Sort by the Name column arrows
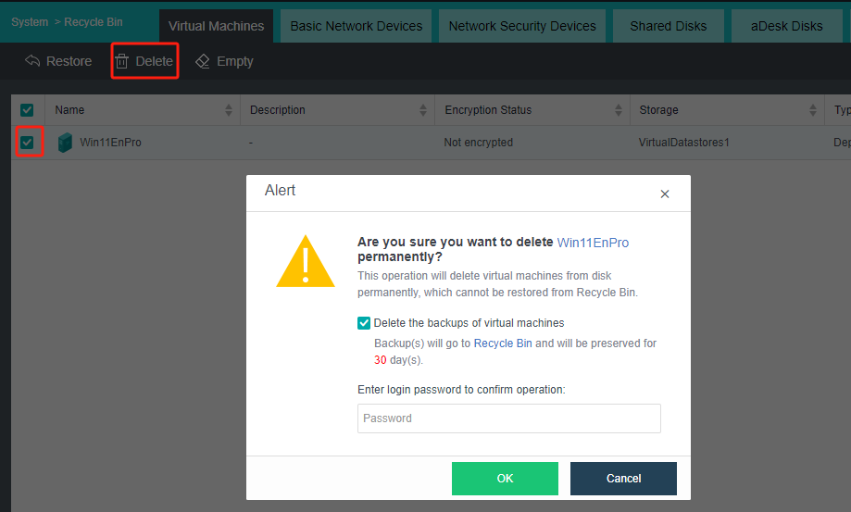The height and width of the screenshot is (512, 851). pos(229,110)
